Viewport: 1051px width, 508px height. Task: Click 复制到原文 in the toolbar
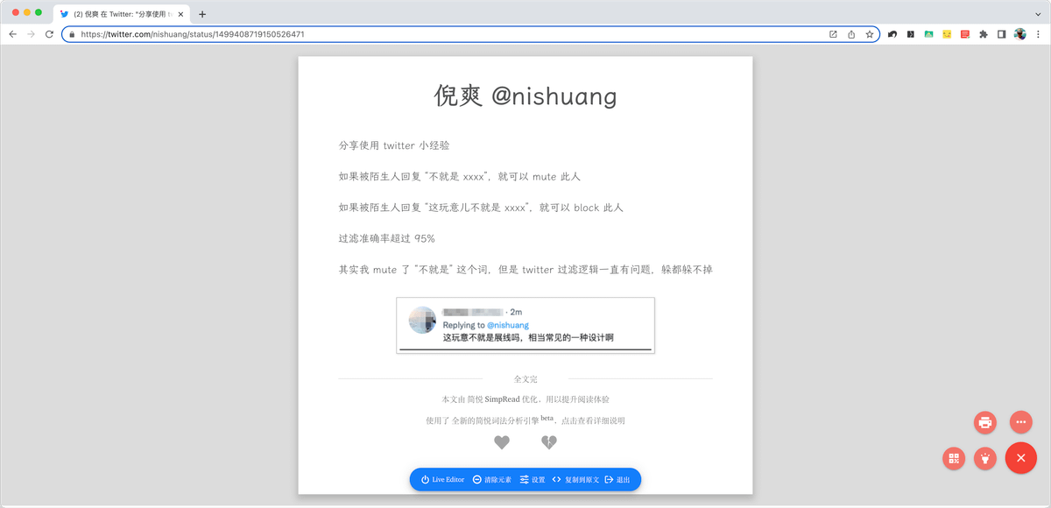[x=575, y=480]
